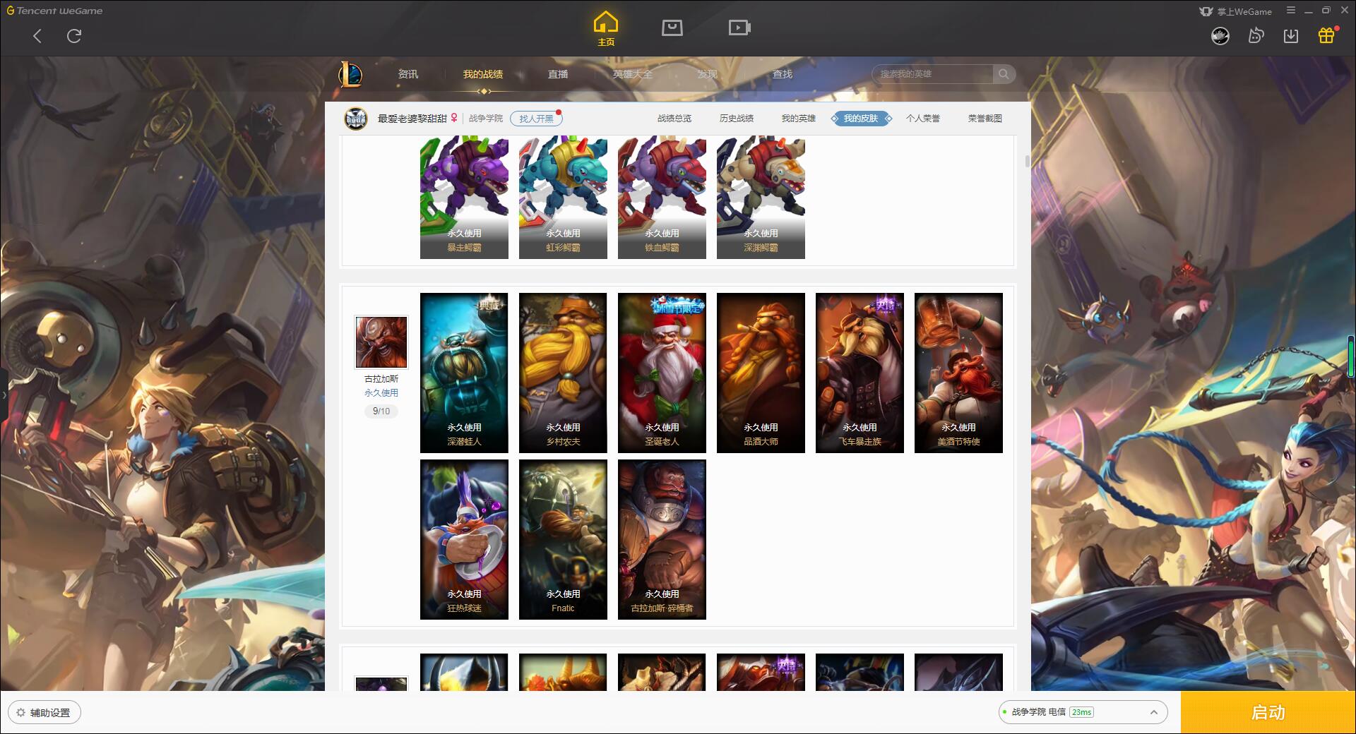The width and height of the screenshot is (1356, 734).
Task: Click the 9/10 skin count badge
Action: (381, 411)
